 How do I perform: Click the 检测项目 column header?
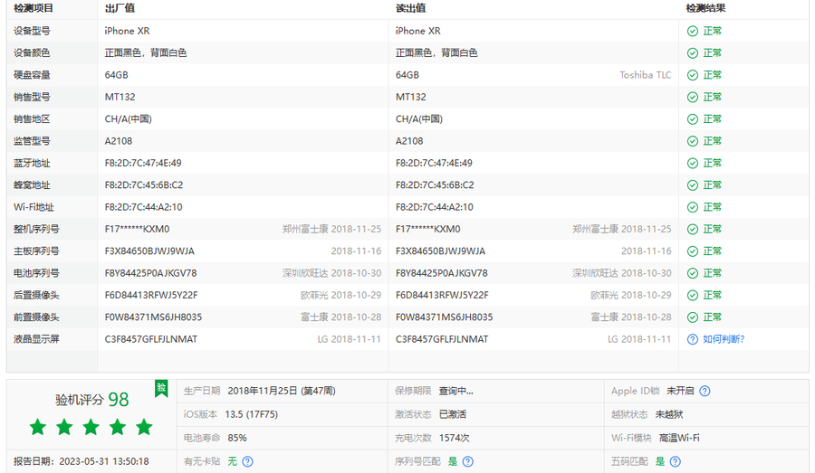33,8
